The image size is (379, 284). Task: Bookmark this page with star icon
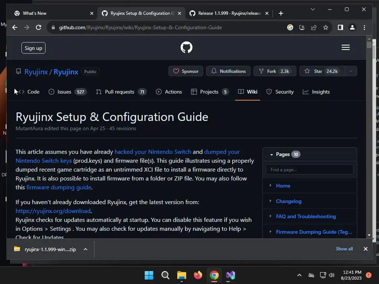326,27
